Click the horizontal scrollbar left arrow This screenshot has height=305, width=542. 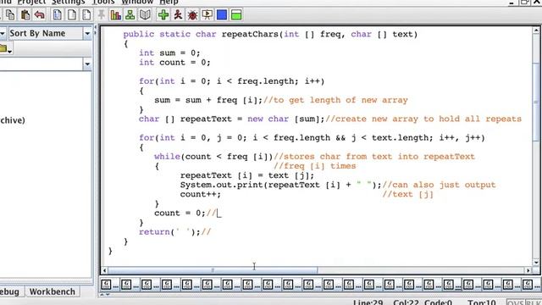click(105, 270)
